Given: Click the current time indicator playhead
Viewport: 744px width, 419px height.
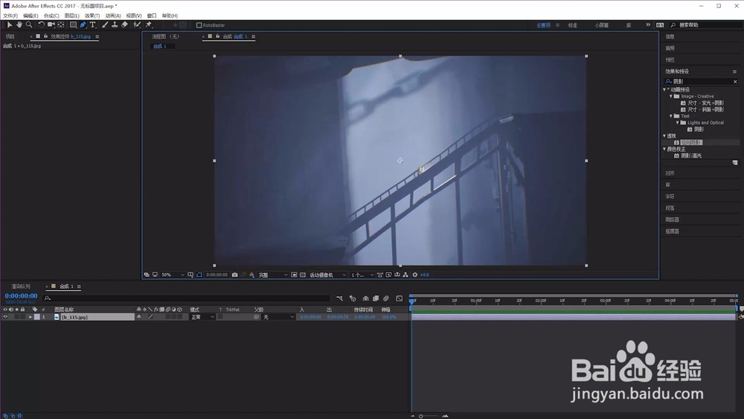Looking at the screenshot, I should pos(412,301).
